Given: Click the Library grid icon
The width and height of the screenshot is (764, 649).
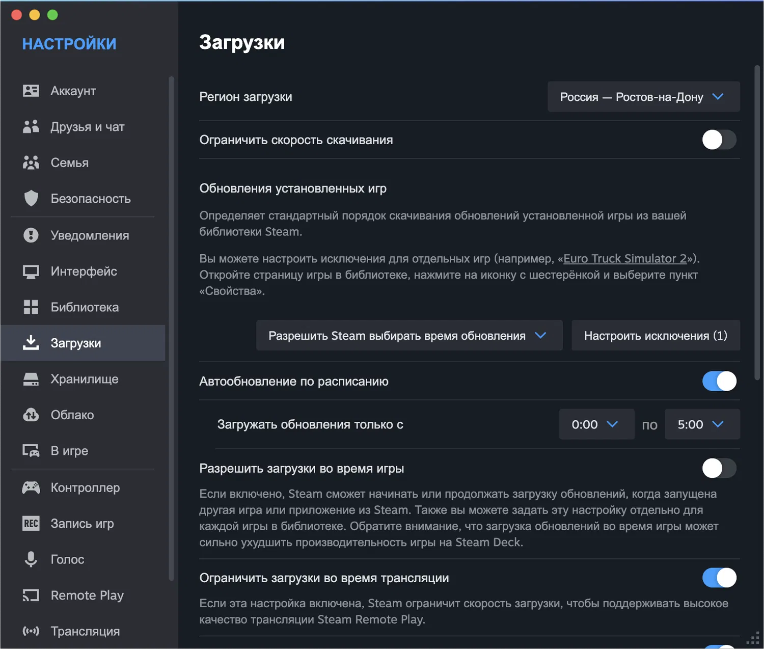Looking at the screenshot, I should point(31,307).
